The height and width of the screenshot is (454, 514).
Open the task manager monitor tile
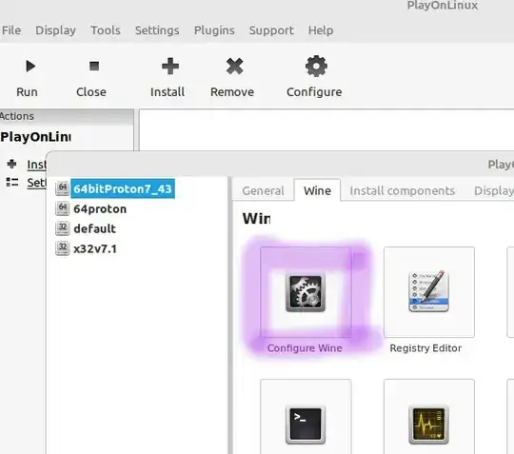pos(429,416)
